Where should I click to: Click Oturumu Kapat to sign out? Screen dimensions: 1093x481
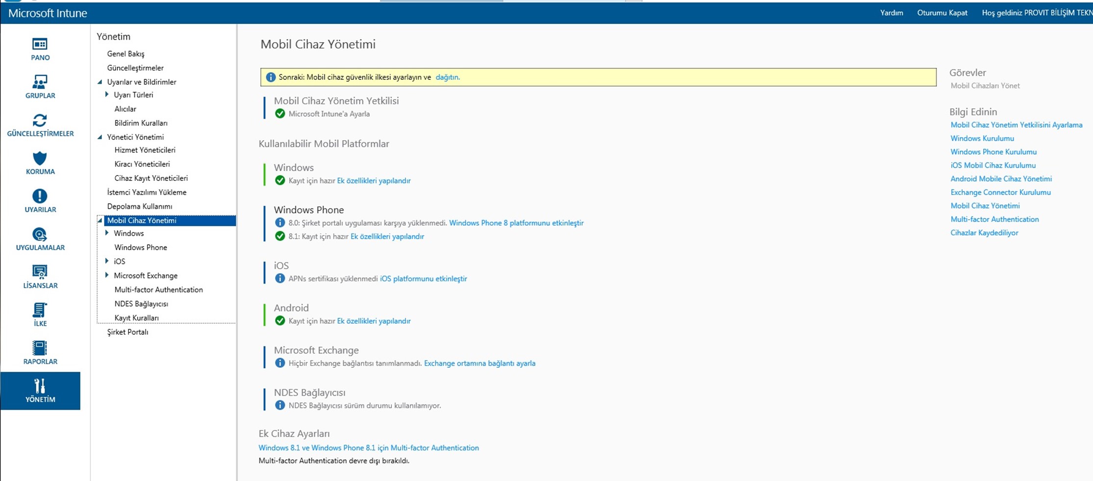tap(942, 13)
